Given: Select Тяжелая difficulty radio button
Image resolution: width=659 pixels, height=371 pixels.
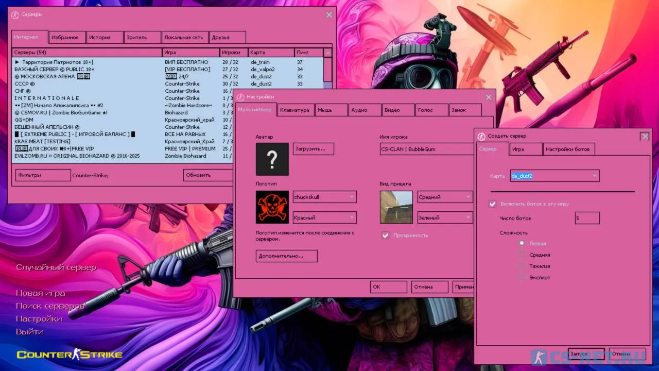Looking at the screenshot, I should click(522, 266).
